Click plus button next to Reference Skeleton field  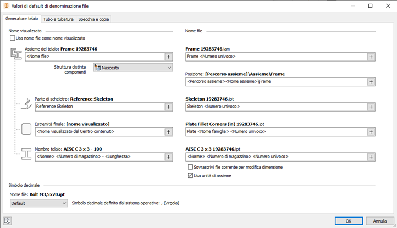pos(168,107)
